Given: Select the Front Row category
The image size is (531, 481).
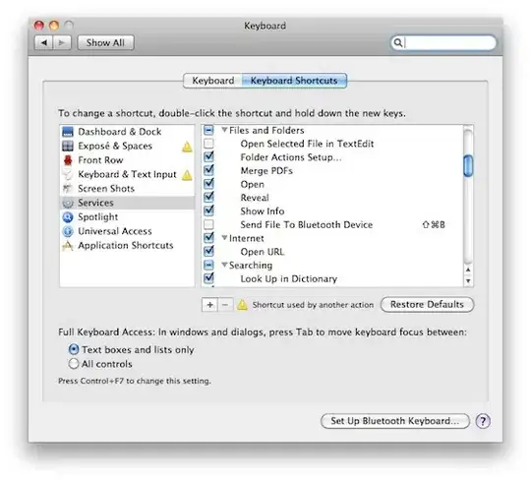Looking at the screenshot, I should (x=127, y=160).
